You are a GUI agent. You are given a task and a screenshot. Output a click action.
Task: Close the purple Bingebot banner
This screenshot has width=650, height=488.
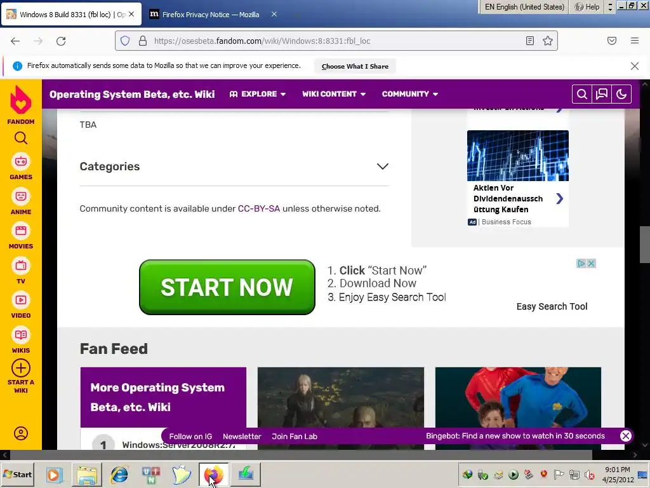[x=625, y=436]
